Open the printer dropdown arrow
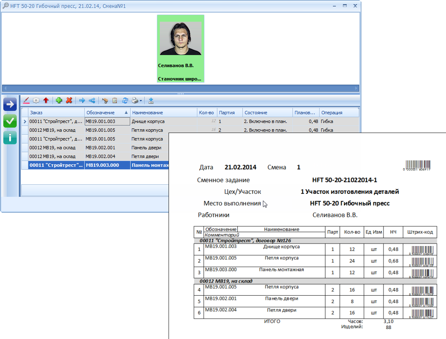 click(141, 100)
